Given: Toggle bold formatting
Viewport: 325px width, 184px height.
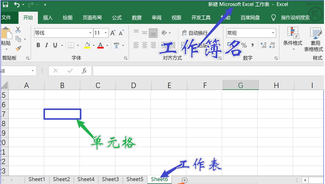Looking at the screenshot, I should (x=38, y=45).
